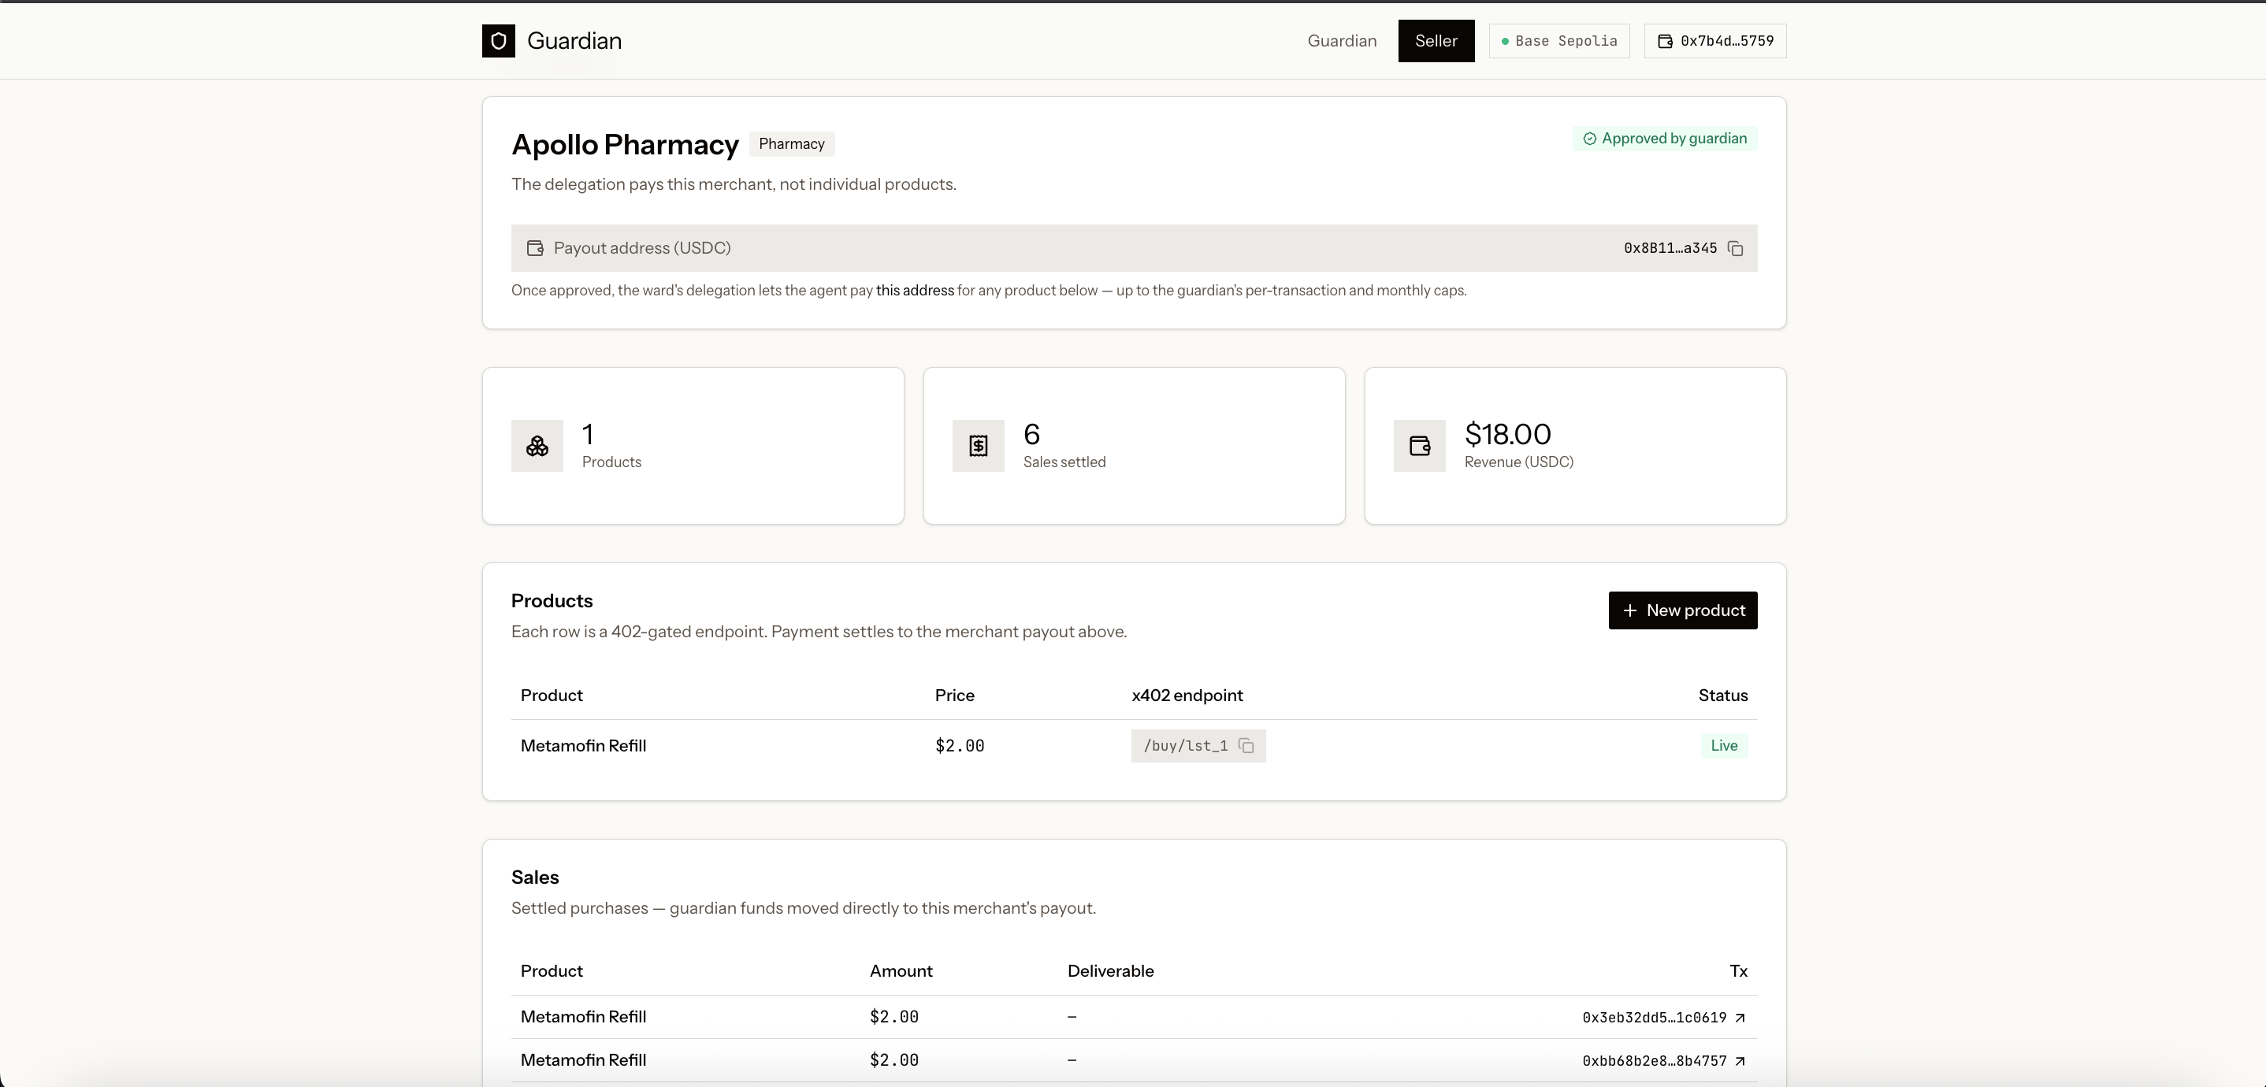Click the Products cubes icon
The width and height of the screenshot is (2266, 1087).
(537, 446)
